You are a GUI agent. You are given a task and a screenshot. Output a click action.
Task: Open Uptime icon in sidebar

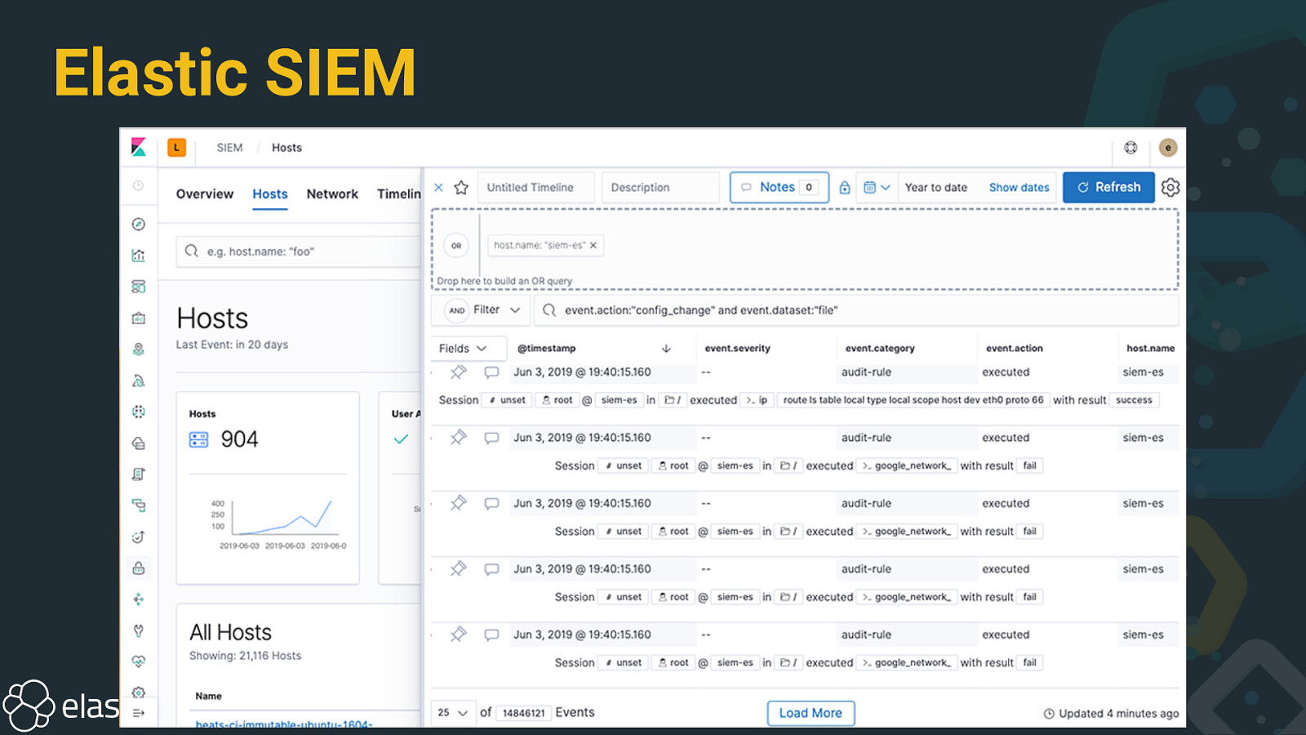[139, 537]
